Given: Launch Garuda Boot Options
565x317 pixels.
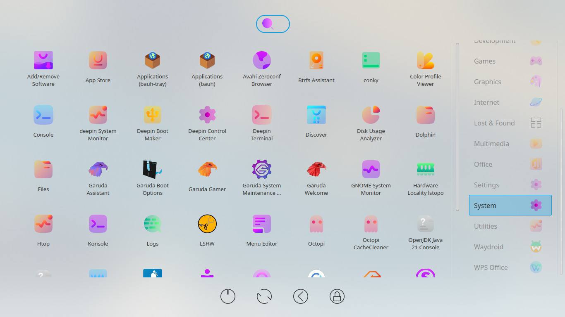Looking at the screenshot, I should click(x=153, y=177).
